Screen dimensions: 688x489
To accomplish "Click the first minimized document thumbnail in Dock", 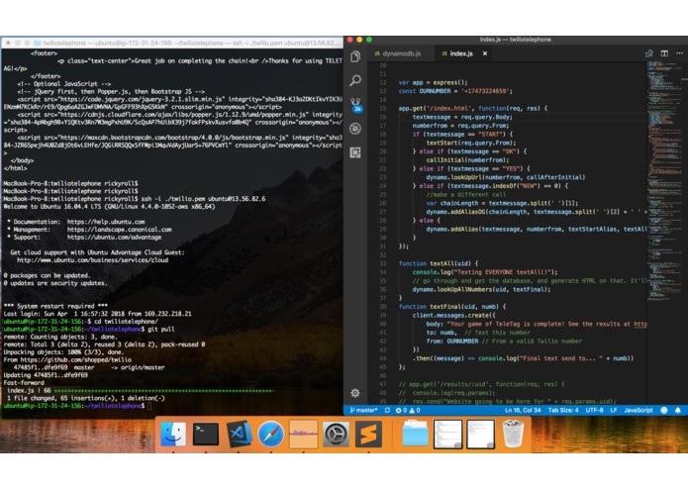I will [448, 435].
